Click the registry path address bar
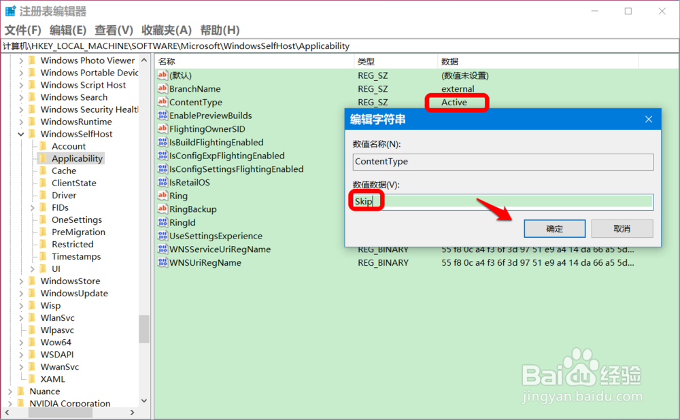The width and height of the screenshot is (680, 420). (340, 46)
